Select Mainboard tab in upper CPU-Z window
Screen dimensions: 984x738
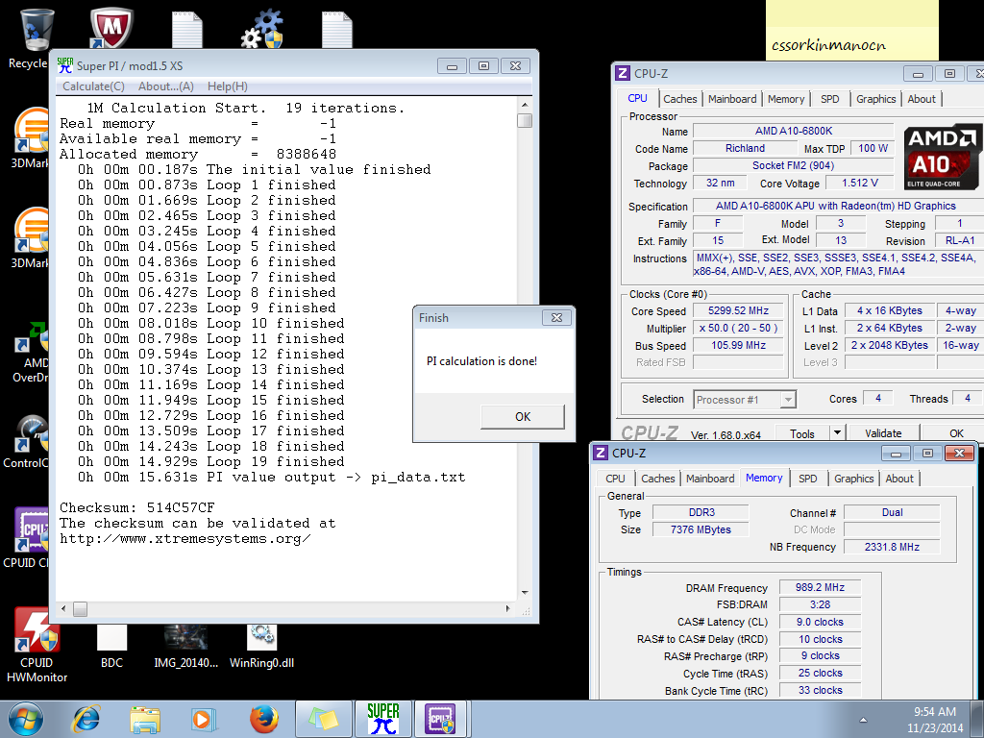732,99
